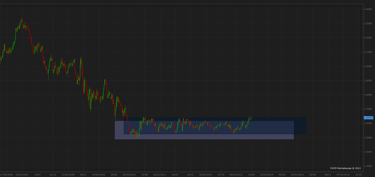Click the 31/05/2008 date axis label
Screen dimensions: 375x177
(x=68, y=173)
